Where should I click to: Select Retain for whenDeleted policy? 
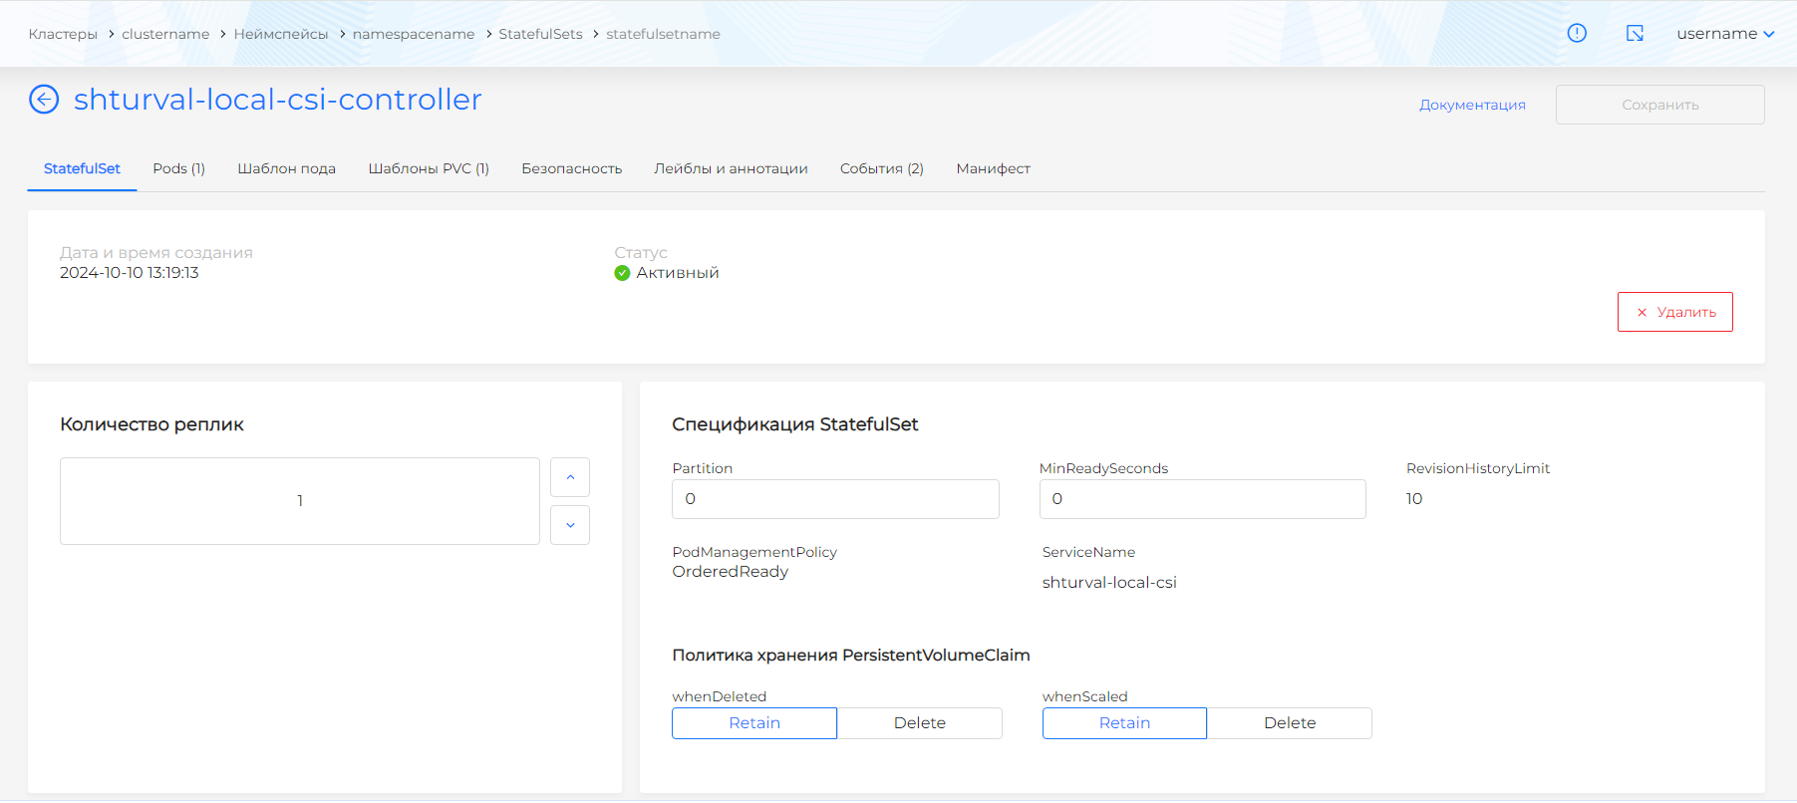coord(754,723)
